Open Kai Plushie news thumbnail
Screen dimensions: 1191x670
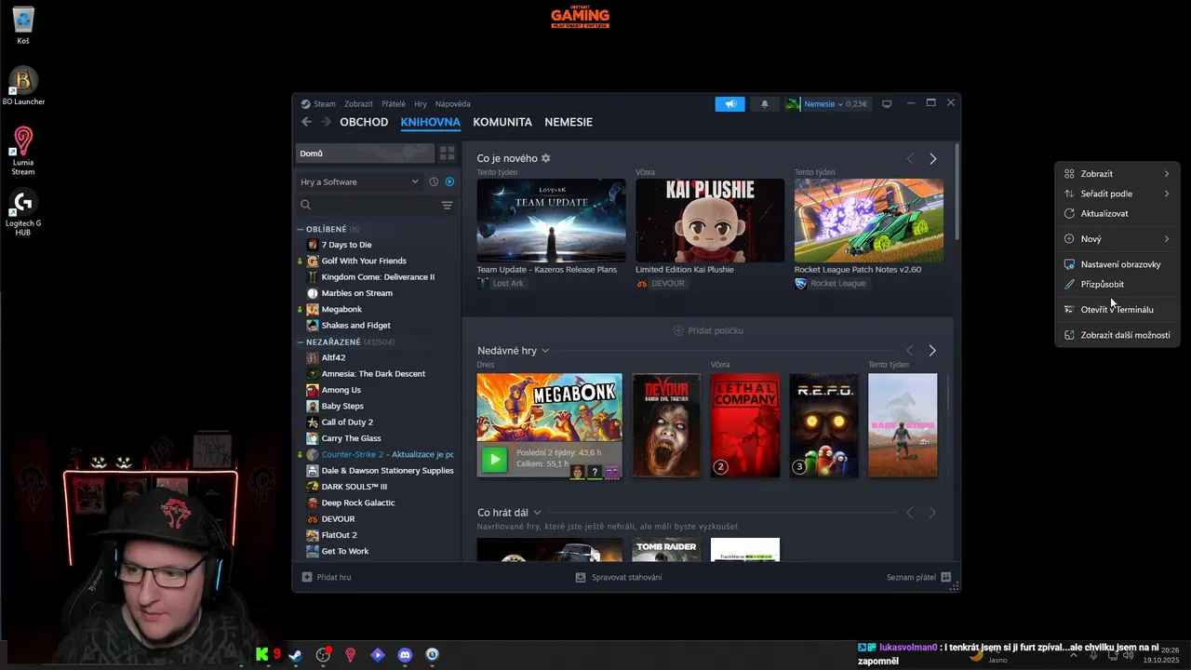(x=710, y=221)
